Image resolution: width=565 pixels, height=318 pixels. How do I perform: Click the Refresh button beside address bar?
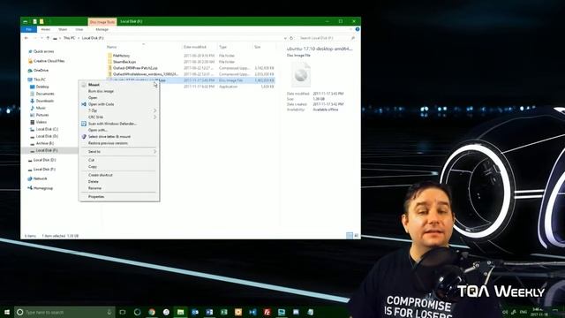pyautogui.click(x=291, y=38)
